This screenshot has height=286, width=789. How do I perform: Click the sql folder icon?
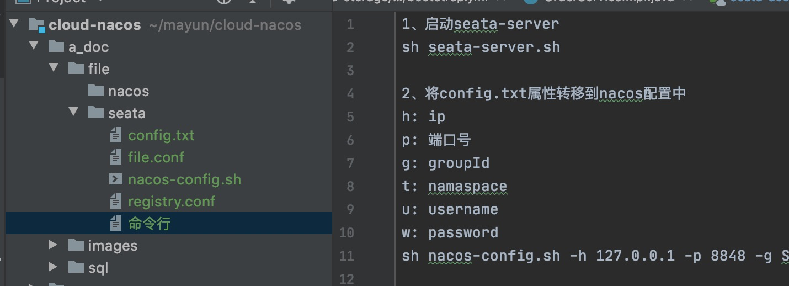pos(76,267)
